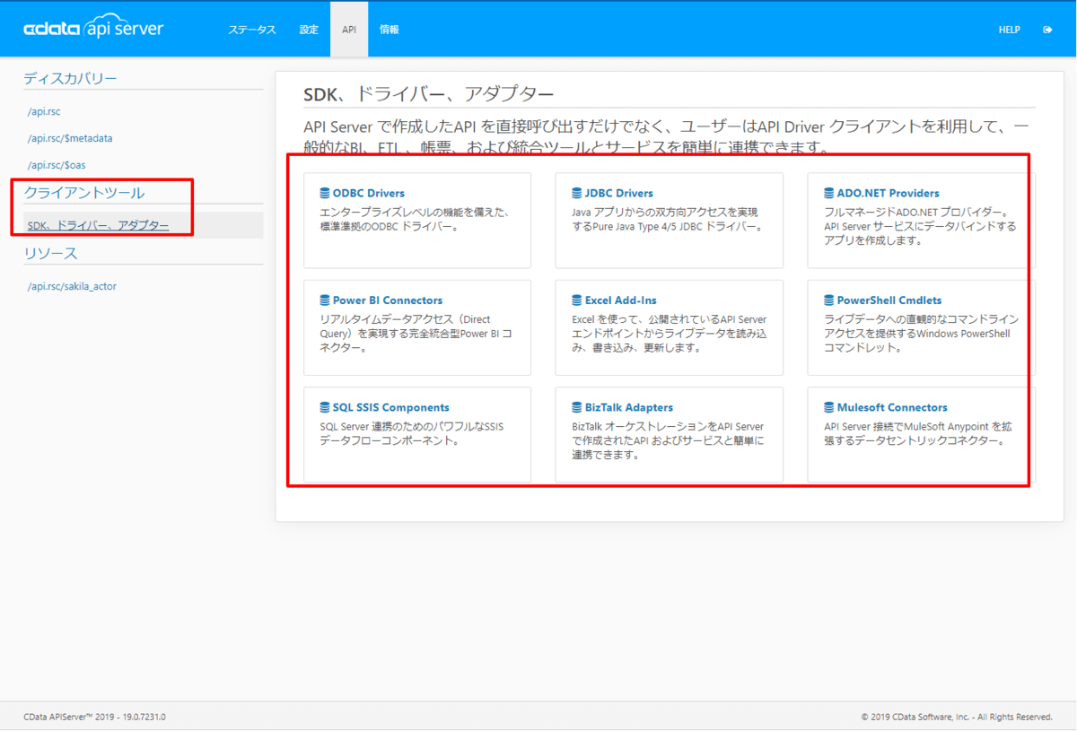Click the リソース sidebar heading

pos(50,254)
